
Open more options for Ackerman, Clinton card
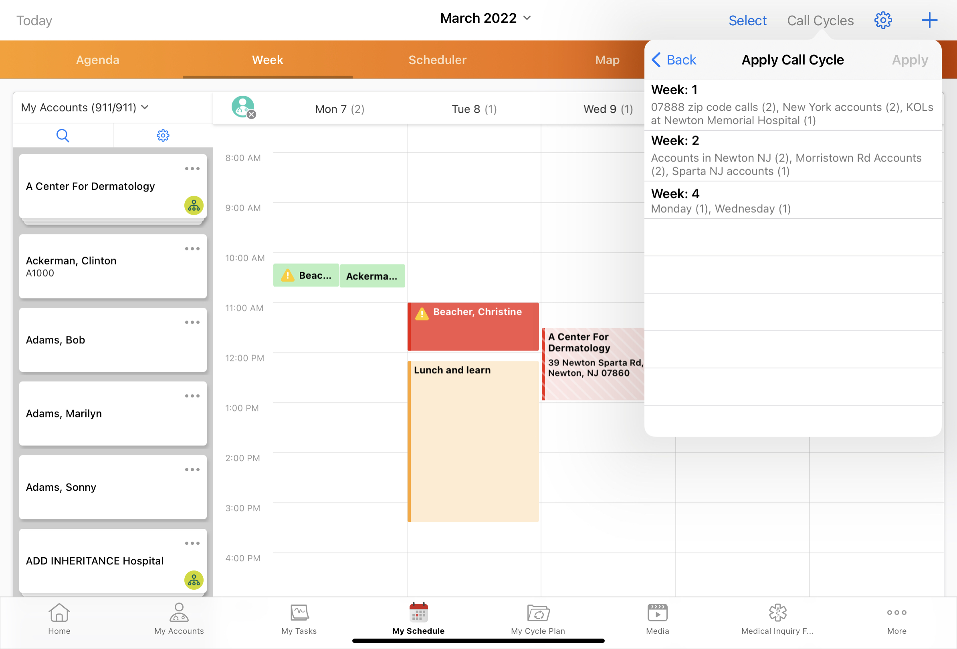click(x=192, y=249)
